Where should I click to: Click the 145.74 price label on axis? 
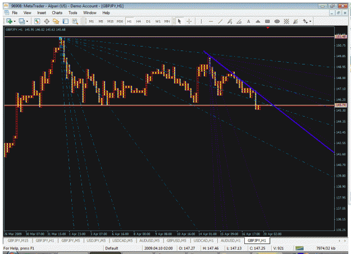[x=341, y=105]
